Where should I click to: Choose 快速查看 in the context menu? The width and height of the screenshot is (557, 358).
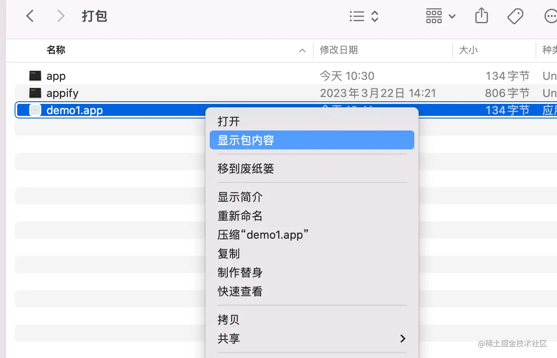[x=312, y=291]
